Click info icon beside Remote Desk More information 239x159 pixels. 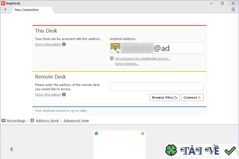click(64, 94)
